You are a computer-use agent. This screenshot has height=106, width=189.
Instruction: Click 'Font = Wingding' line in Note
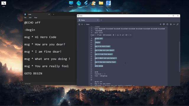101,76
